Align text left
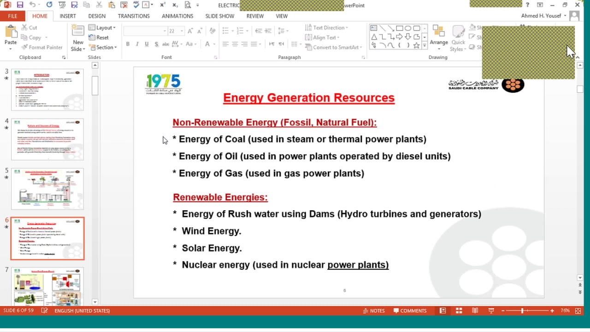590x332 pixels. tap(225, 44)
